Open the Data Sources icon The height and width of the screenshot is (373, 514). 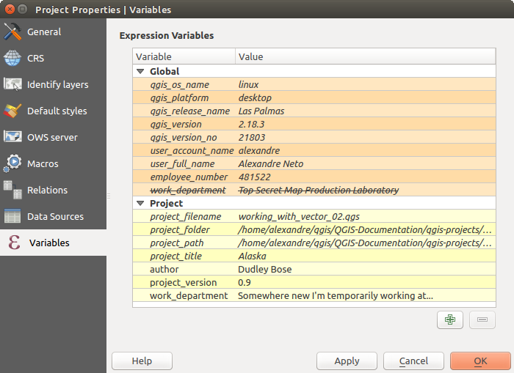[13, 217]
